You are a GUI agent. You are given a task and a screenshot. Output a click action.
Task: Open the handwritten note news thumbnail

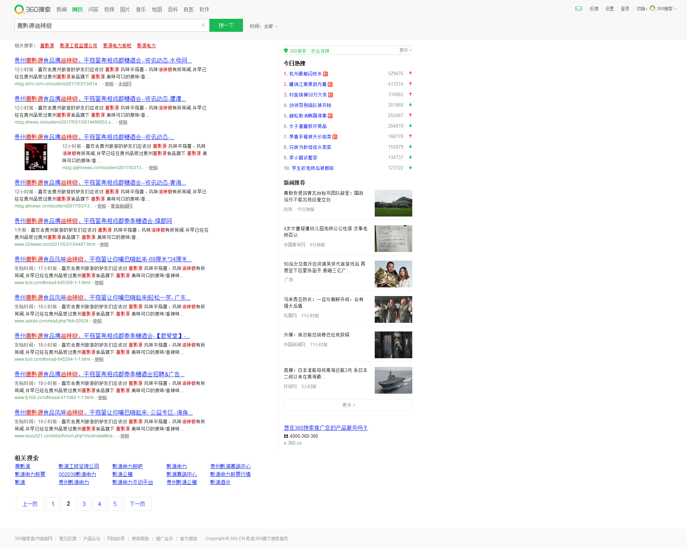[393, 239]
